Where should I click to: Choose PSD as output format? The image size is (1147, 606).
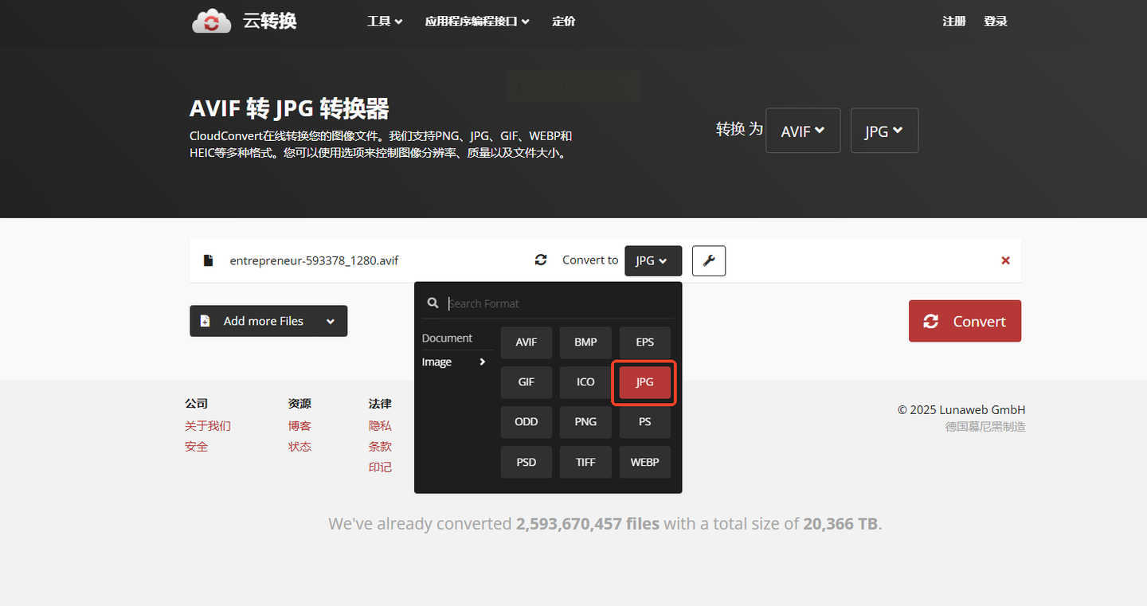pos(527,462)
